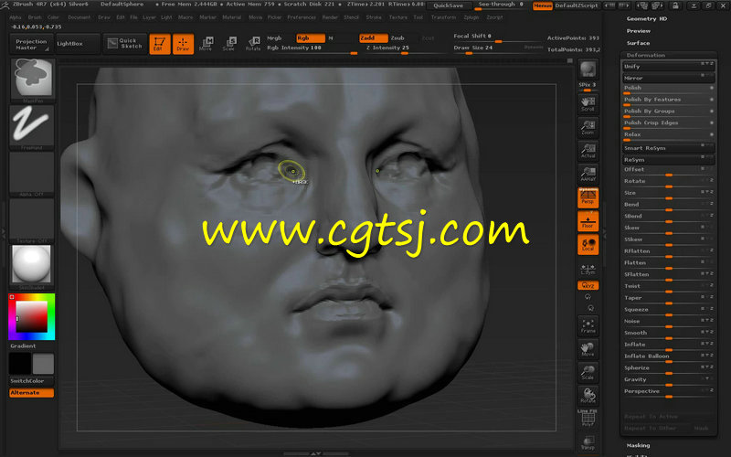Click the Actual size icon

point(588,150)
